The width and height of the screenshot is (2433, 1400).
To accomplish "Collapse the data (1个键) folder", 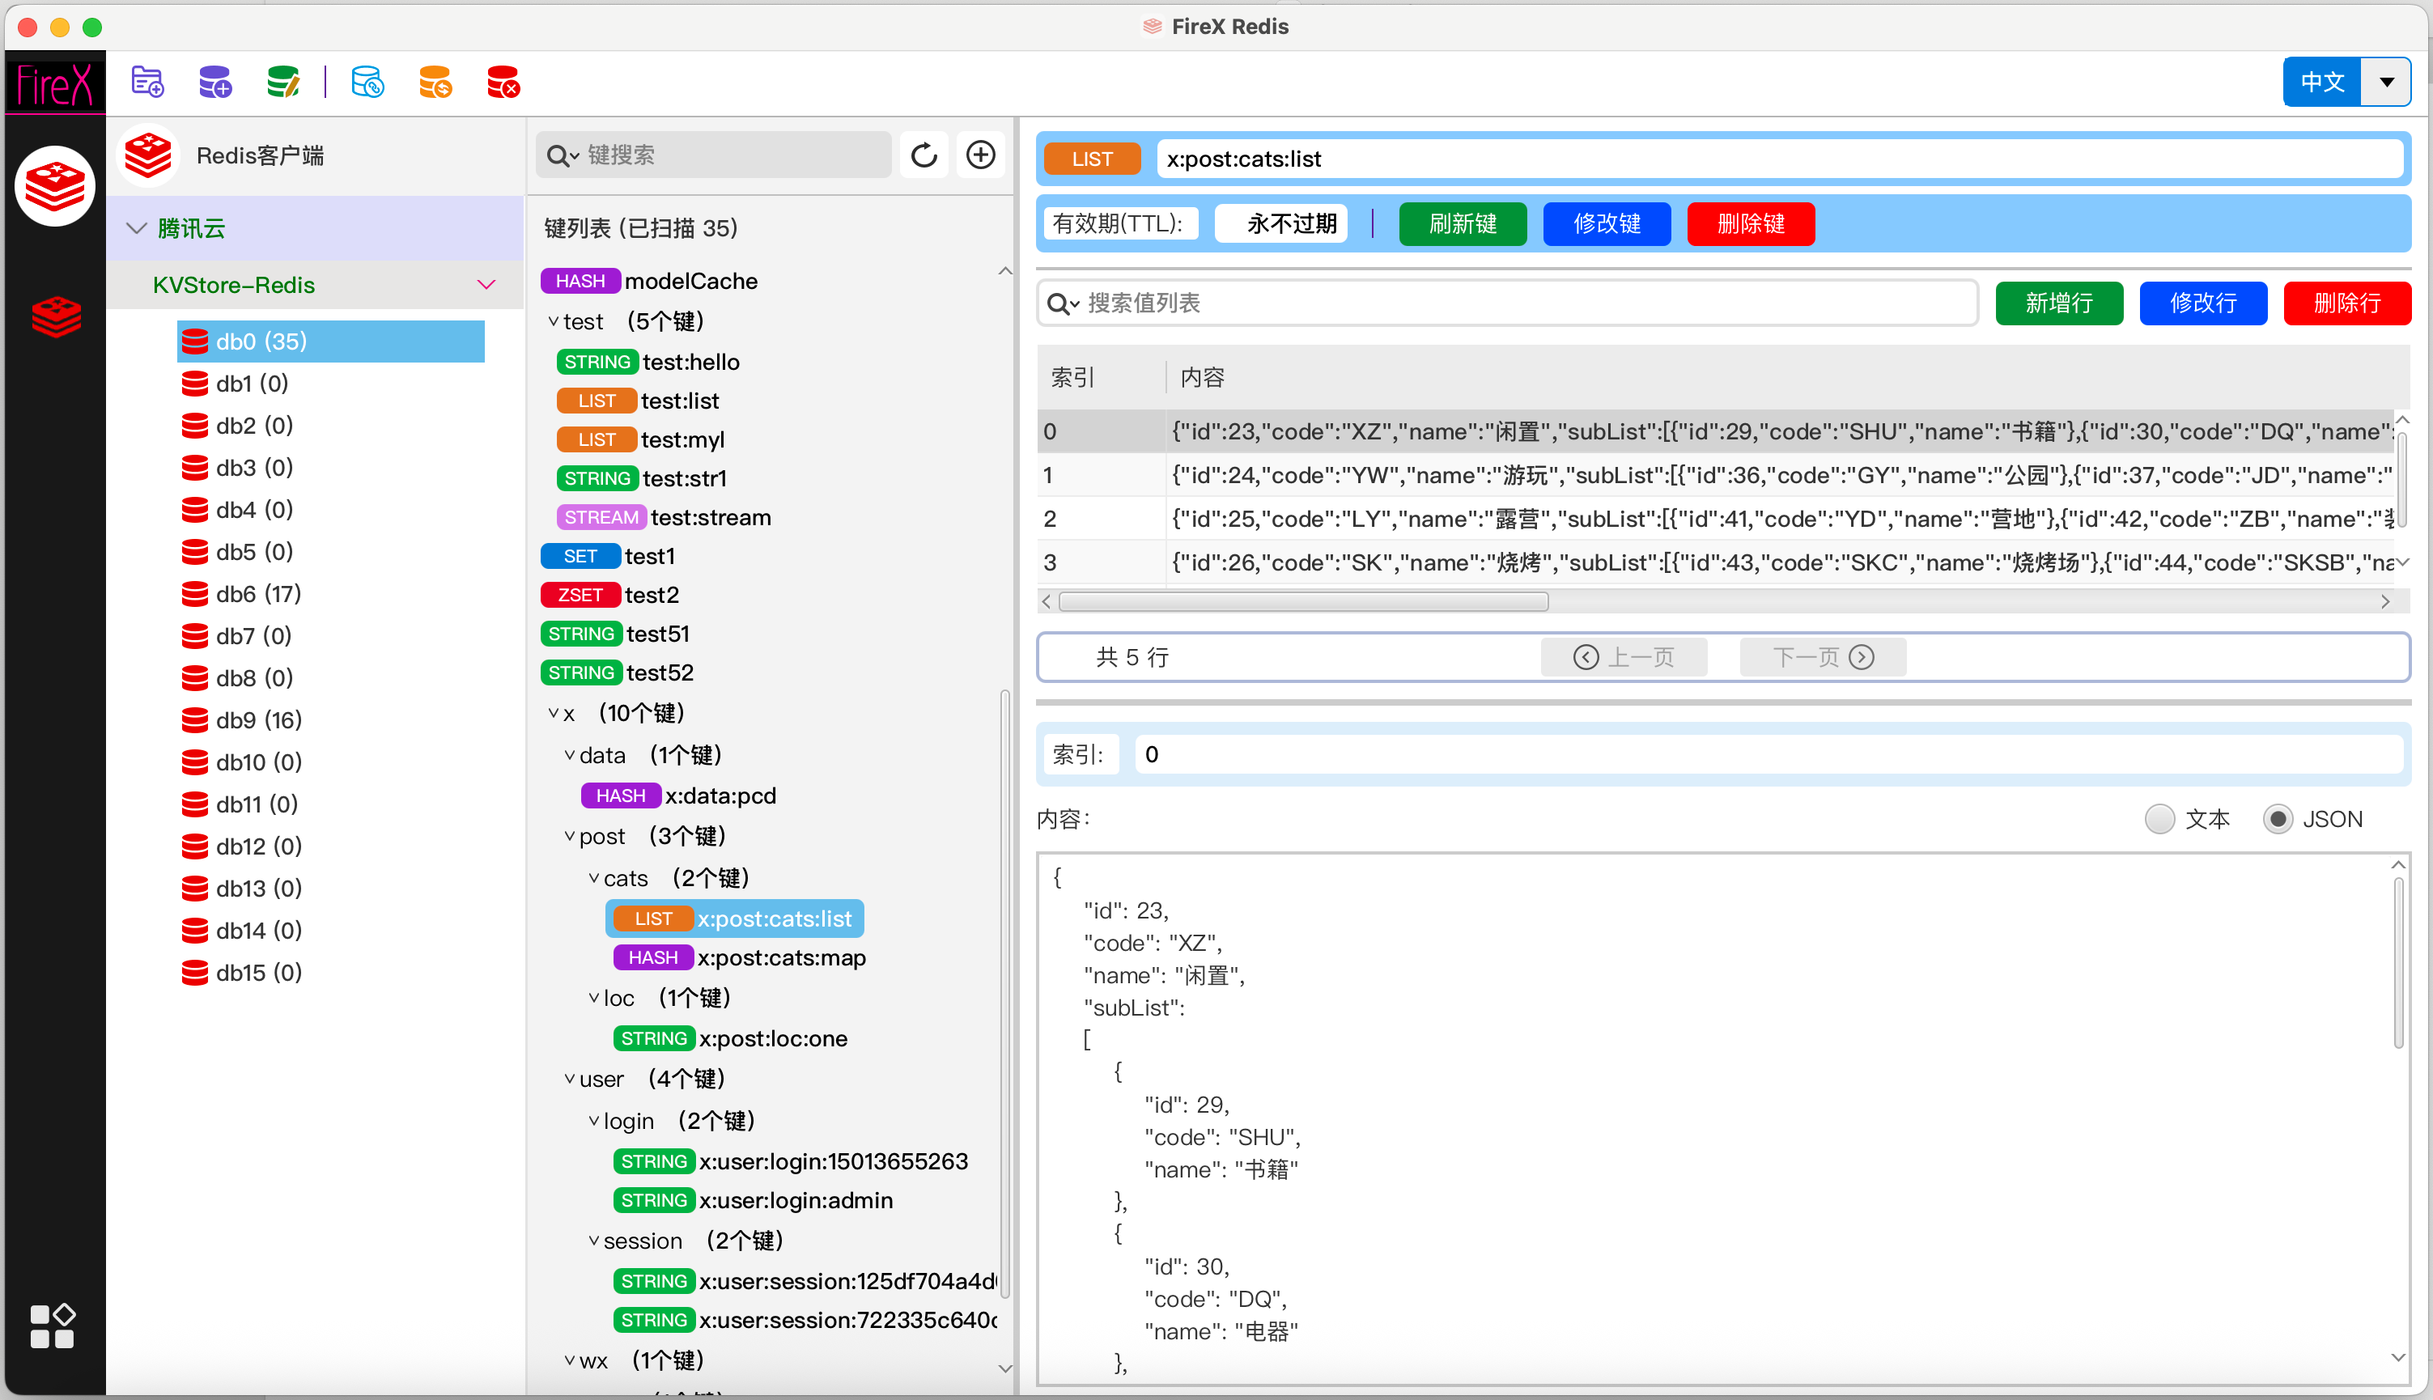I will click(x=569, y=755).
